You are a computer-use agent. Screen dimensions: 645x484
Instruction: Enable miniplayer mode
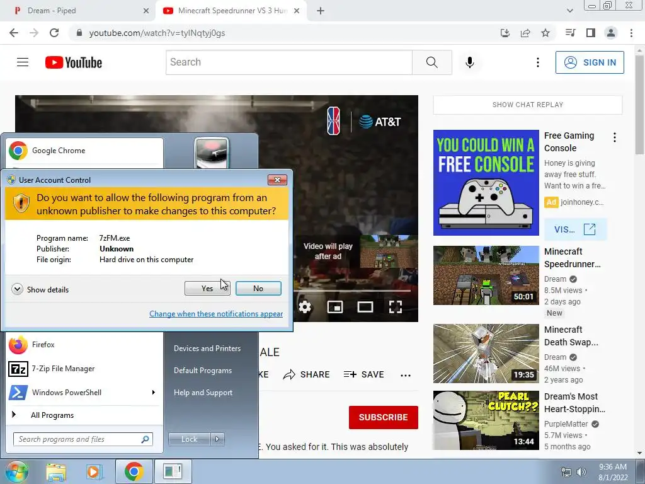pyautogui.click(x=335, y=307)
